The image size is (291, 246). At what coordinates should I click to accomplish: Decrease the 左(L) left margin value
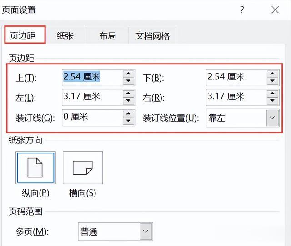click(128, 101)
